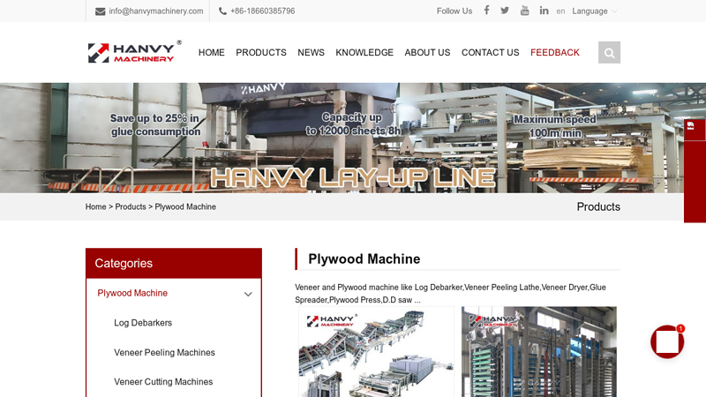Click the 'en' language code text

tap(560, 11)
